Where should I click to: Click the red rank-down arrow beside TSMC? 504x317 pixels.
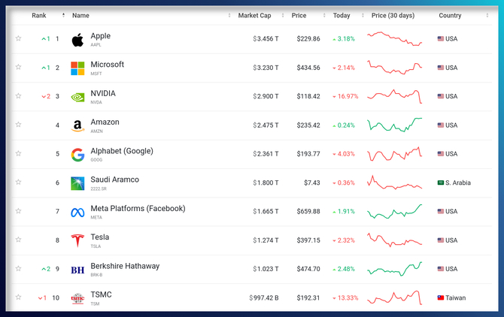pos(40,298)
